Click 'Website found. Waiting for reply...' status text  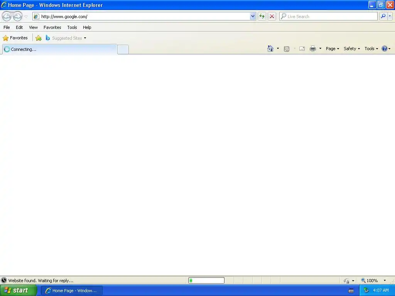click(41, 281)
